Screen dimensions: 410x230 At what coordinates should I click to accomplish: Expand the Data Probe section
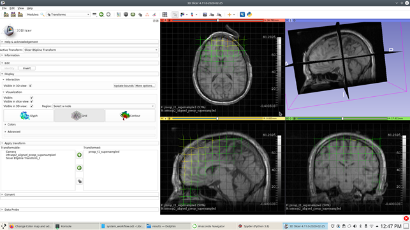click(80, 210)
